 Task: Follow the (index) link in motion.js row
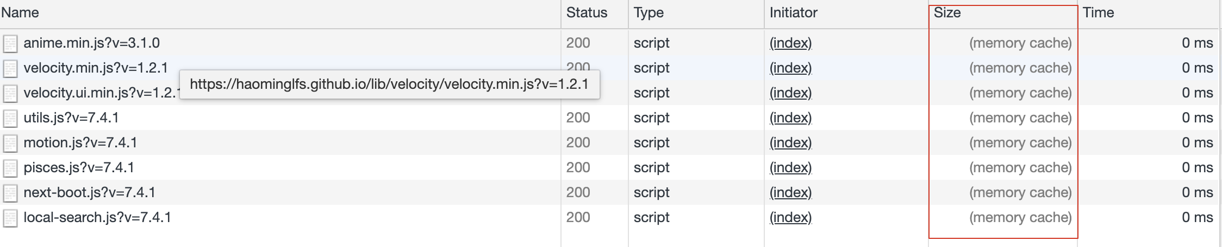click(x=791, y=143)
